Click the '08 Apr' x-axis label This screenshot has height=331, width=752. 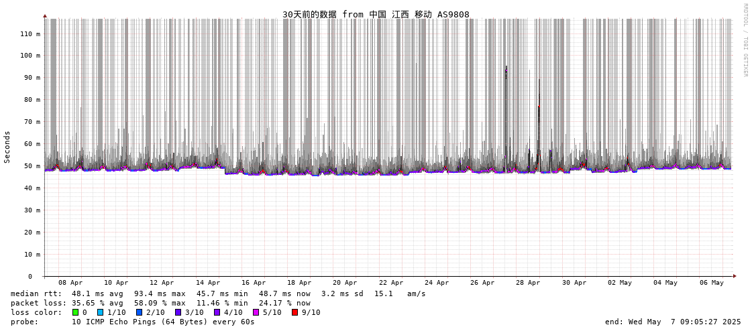[70, 283]
